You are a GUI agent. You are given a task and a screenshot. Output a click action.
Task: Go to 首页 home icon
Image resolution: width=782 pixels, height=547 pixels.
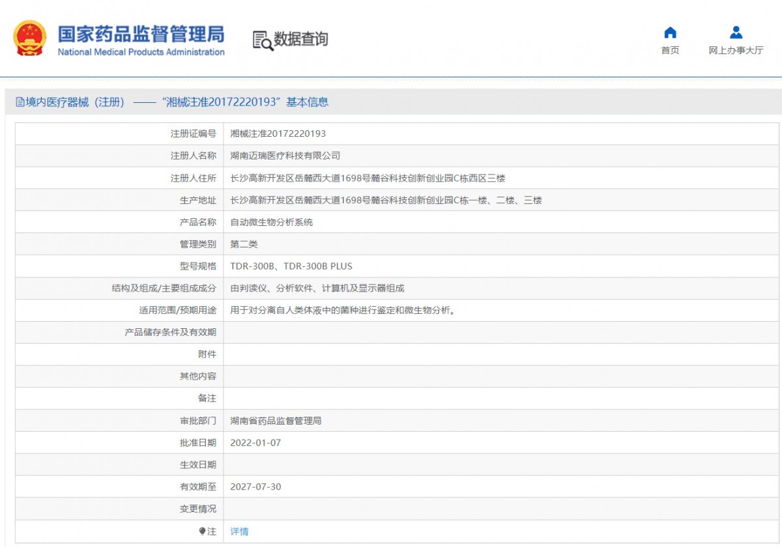click(x=670, y=33)
